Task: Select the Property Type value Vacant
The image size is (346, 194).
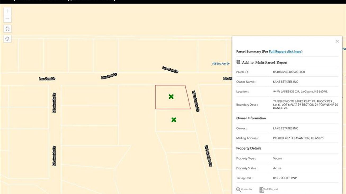Action: tap(277, 158)
